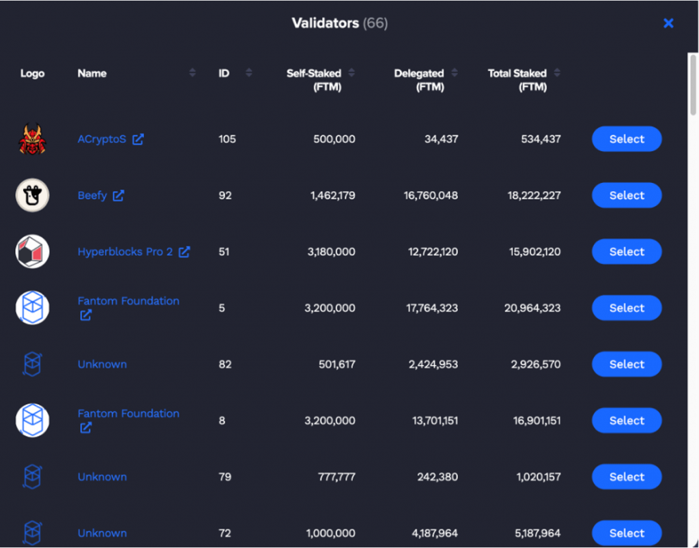Image resolution: width=699 pixels, height=548 pixels.
Task: Open the Unknown validator 79 name link
Action: tap(102, 476)
